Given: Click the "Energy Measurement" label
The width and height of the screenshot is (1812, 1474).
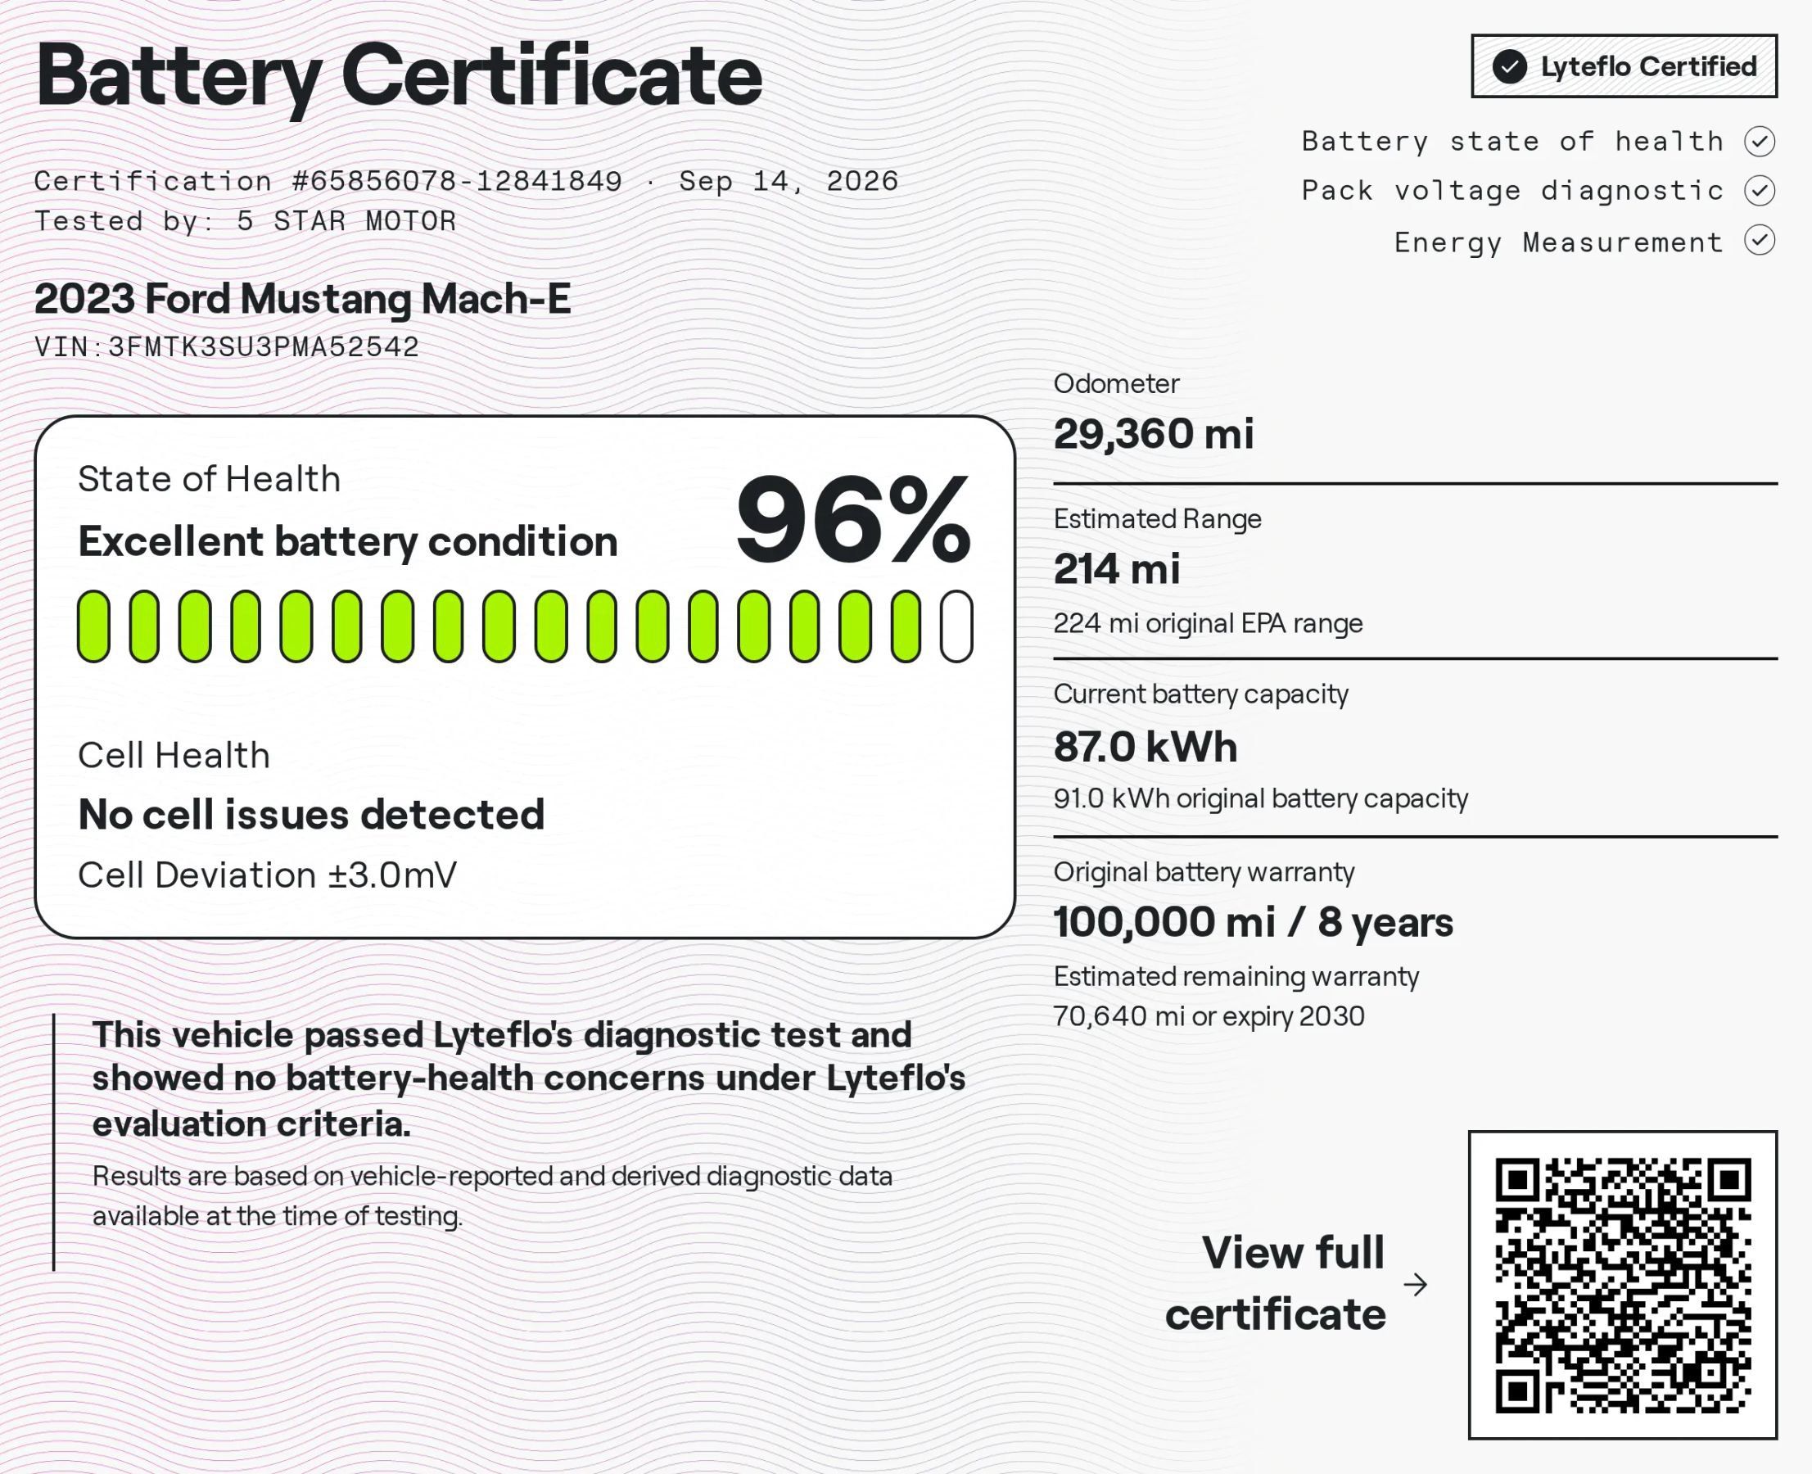Looking at the screenshot, I should (1559, 242).
